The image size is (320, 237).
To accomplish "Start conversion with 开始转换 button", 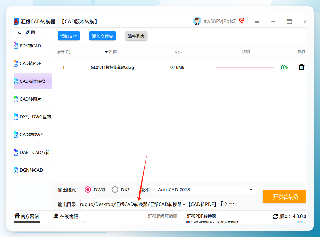I will click(x=284, y=197).
